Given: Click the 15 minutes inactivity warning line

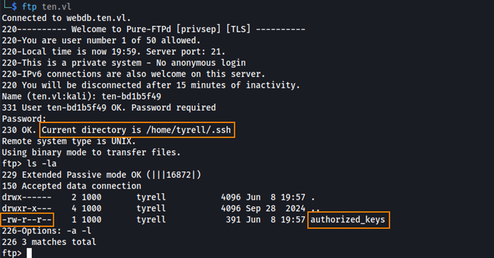Looking at the screenshot, I should 151,85.
